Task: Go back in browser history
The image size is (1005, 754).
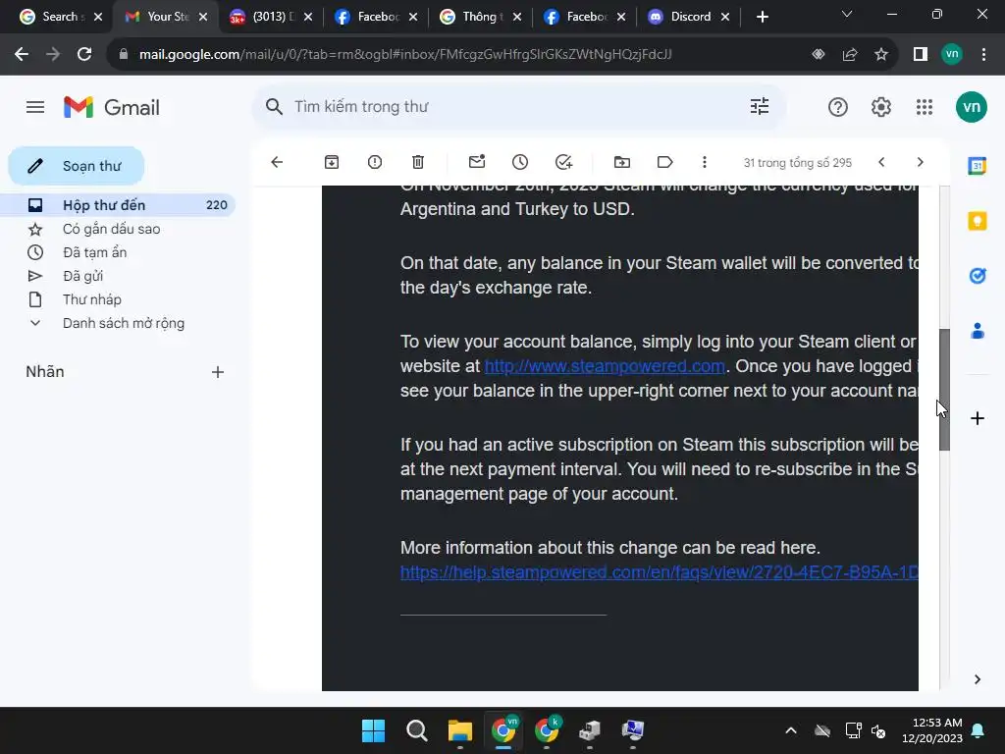Action: coord(22,55)
